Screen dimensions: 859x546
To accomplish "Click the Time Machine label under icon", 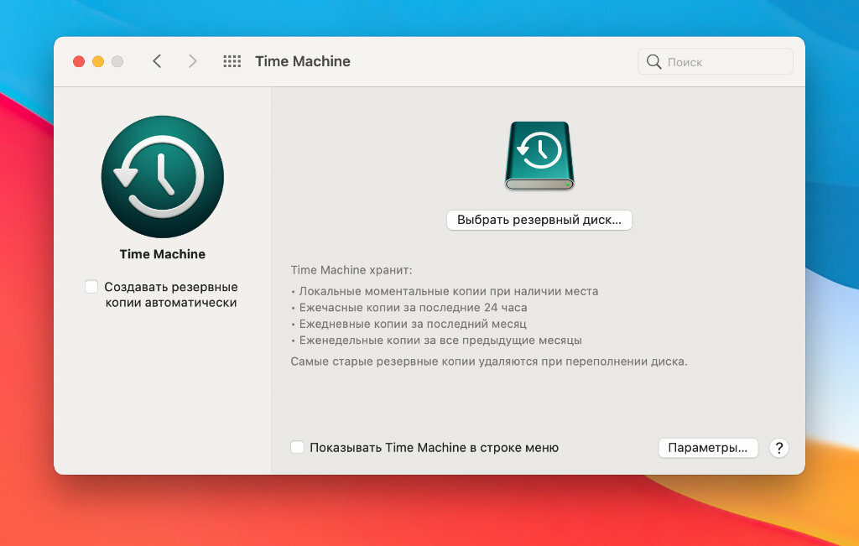I will point(163,254).
